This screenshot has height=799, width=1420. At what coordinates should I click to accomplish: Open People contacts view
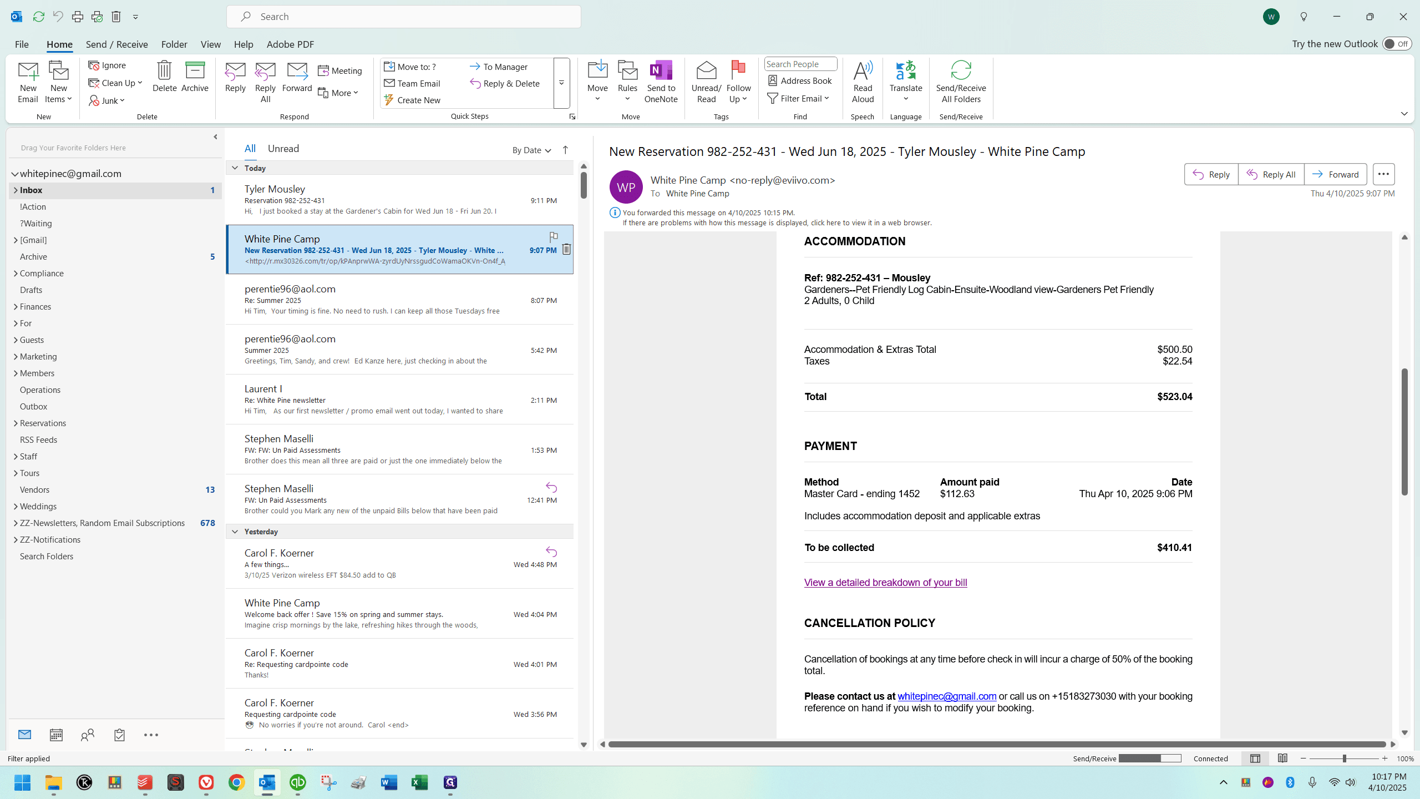pyautogui.click(x=88, y=735)
